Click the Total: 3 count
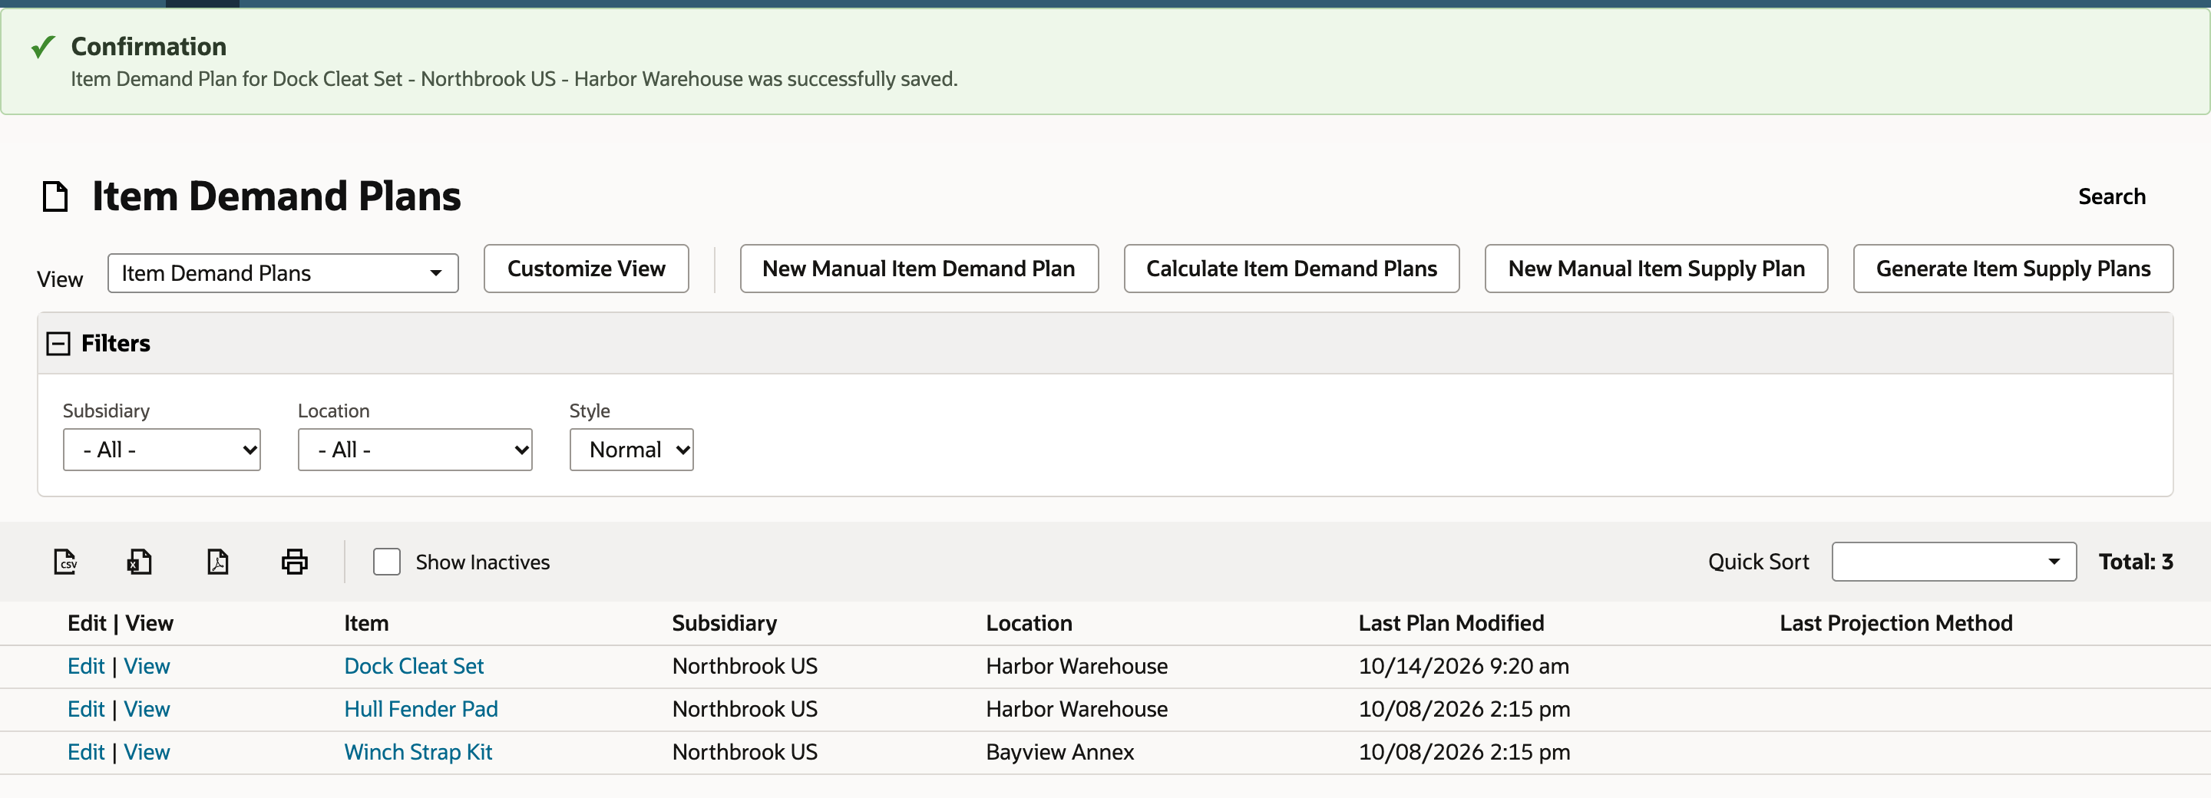The image size is (2211, 798). point(2136,562)
